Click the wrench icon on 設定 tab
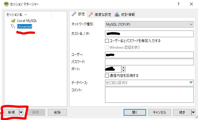 [74, 14]
